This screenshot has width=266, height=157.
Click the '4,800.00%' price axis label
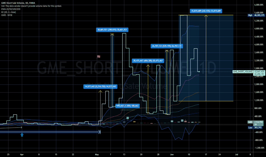coord(259,29)
